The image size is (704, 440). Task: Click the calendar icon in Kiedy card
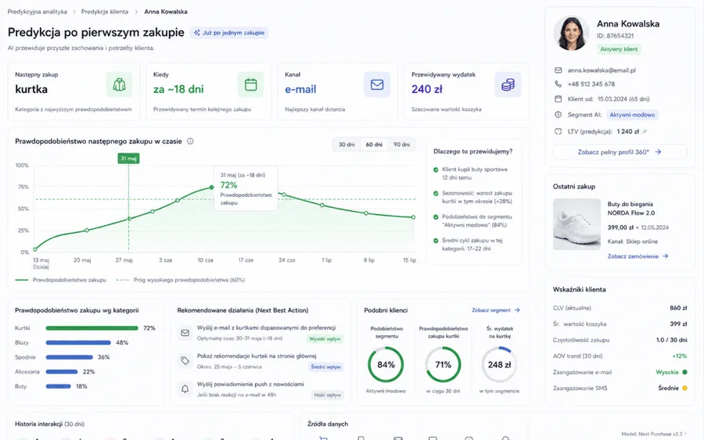tap(250, 84)
